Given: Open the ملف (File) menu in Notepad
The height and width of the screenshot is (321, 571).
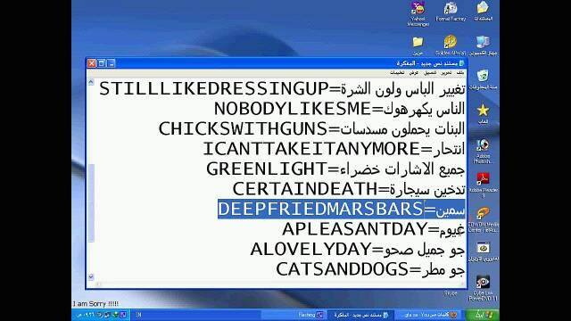Looking at the screenshot, I should (460, 73).
